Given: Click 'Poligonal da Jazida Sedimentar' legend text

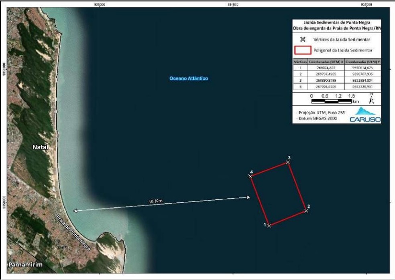Looking at the screenshot, I should [x=343, y=50].
